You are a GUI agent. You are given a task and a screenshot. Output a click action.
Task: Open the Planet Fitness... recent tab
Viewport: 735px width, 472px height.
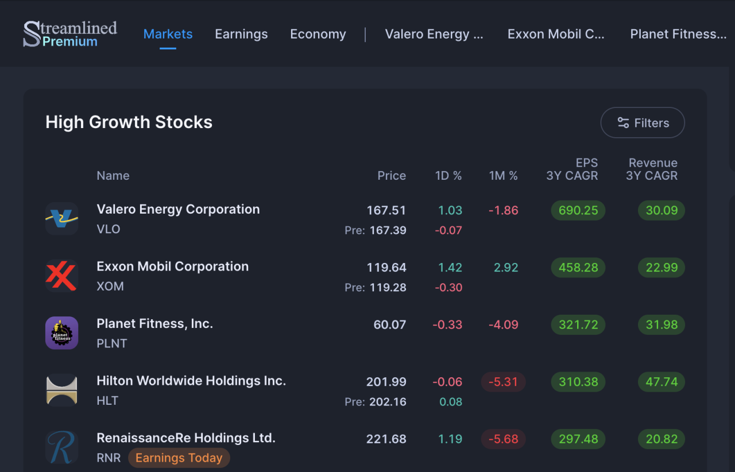678,34
